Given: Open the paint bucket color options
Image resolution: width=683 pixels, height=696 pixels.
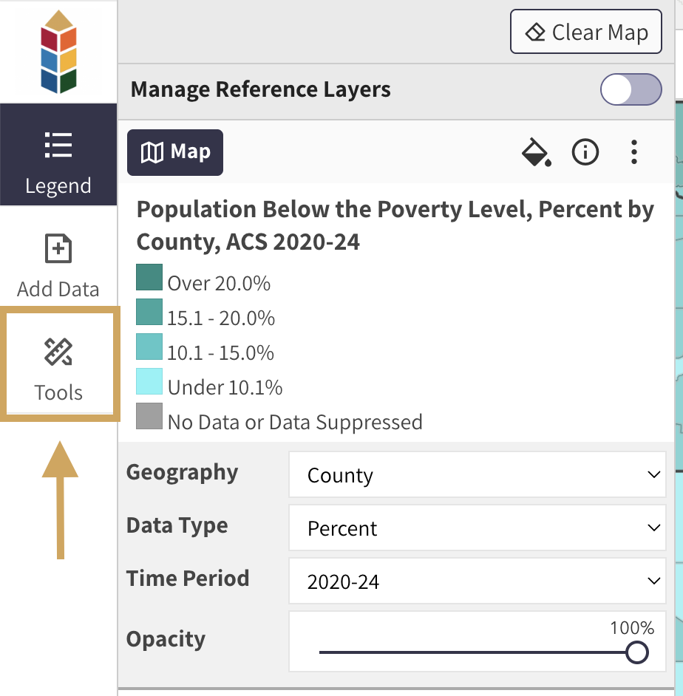Looking at the screenshot, I should click(x=536, y=152).
